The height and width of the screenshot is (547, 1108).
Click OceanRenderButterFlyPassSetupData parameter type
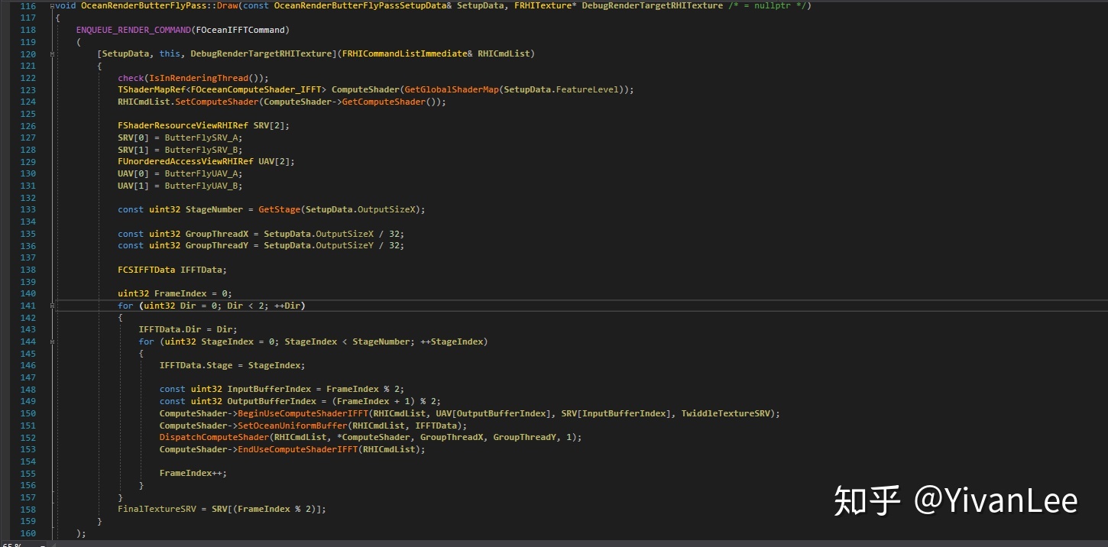(x=362, y=6)
